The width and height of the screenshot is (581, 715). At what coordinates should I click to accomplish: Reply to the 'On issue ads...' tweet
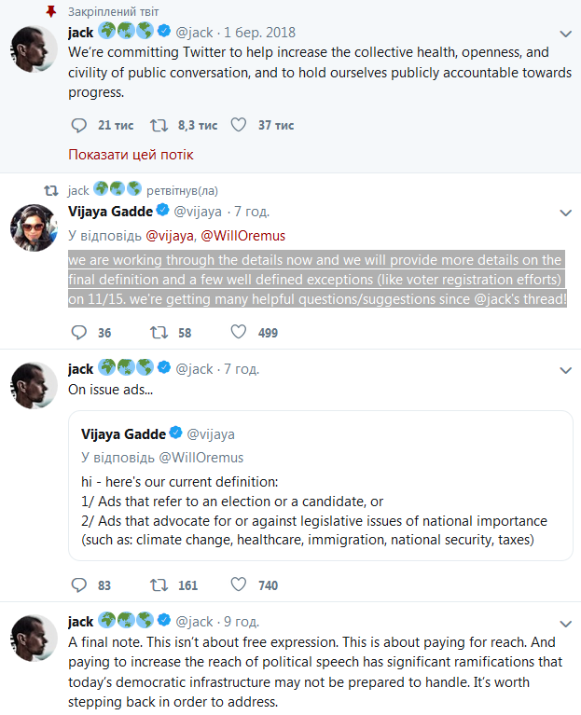point(78,585)
